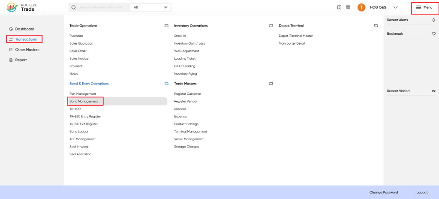
Task: Open ASE Management
Action: pos(83,139)
